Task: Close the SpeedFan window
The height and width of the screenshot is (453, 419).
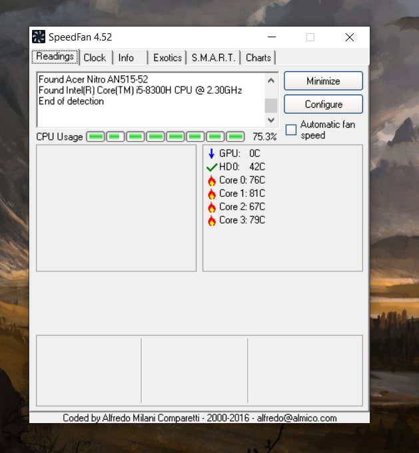Action: pyautogui.click(x=350, y=37)
